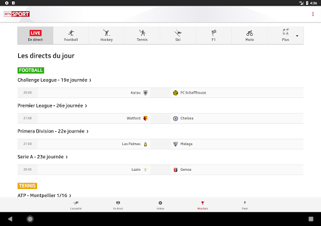Tap the RTS Sport logo
The height and width of the screenshot is (226, 321).
click(17, 14)
